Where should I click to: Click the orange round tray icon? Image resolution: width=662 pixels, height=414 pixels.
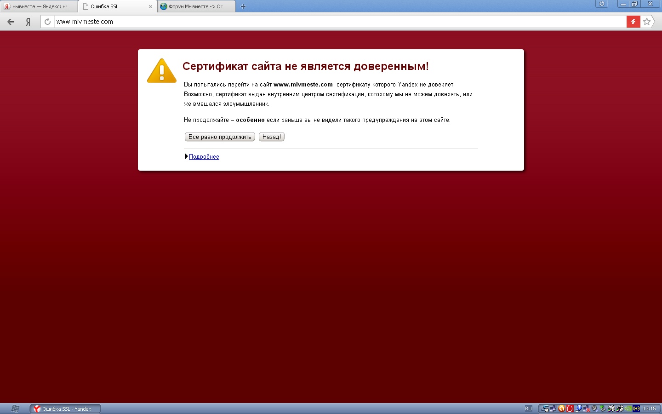562,408
